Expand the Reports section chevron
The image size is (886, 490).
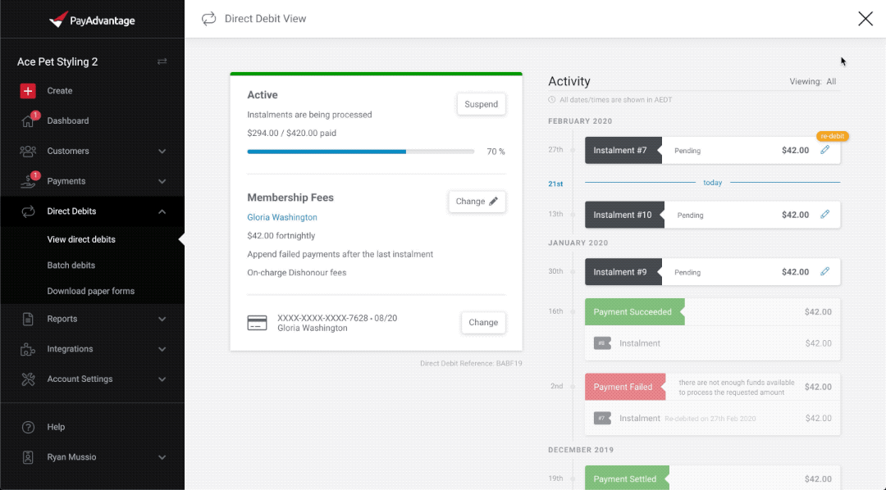pos(162,319)
